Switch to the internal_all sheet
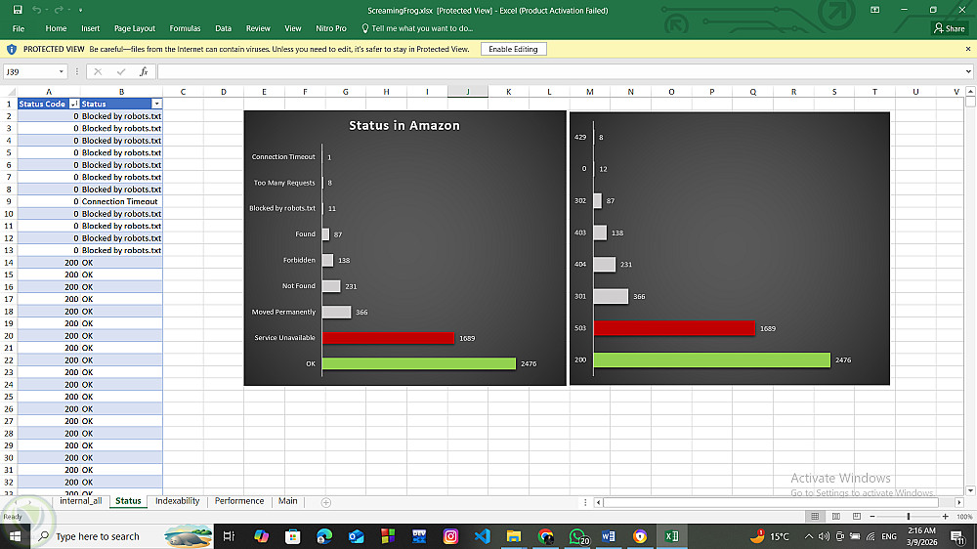Image resolution: width=977 pixels, height=549 pixels. tap(80, 501)
